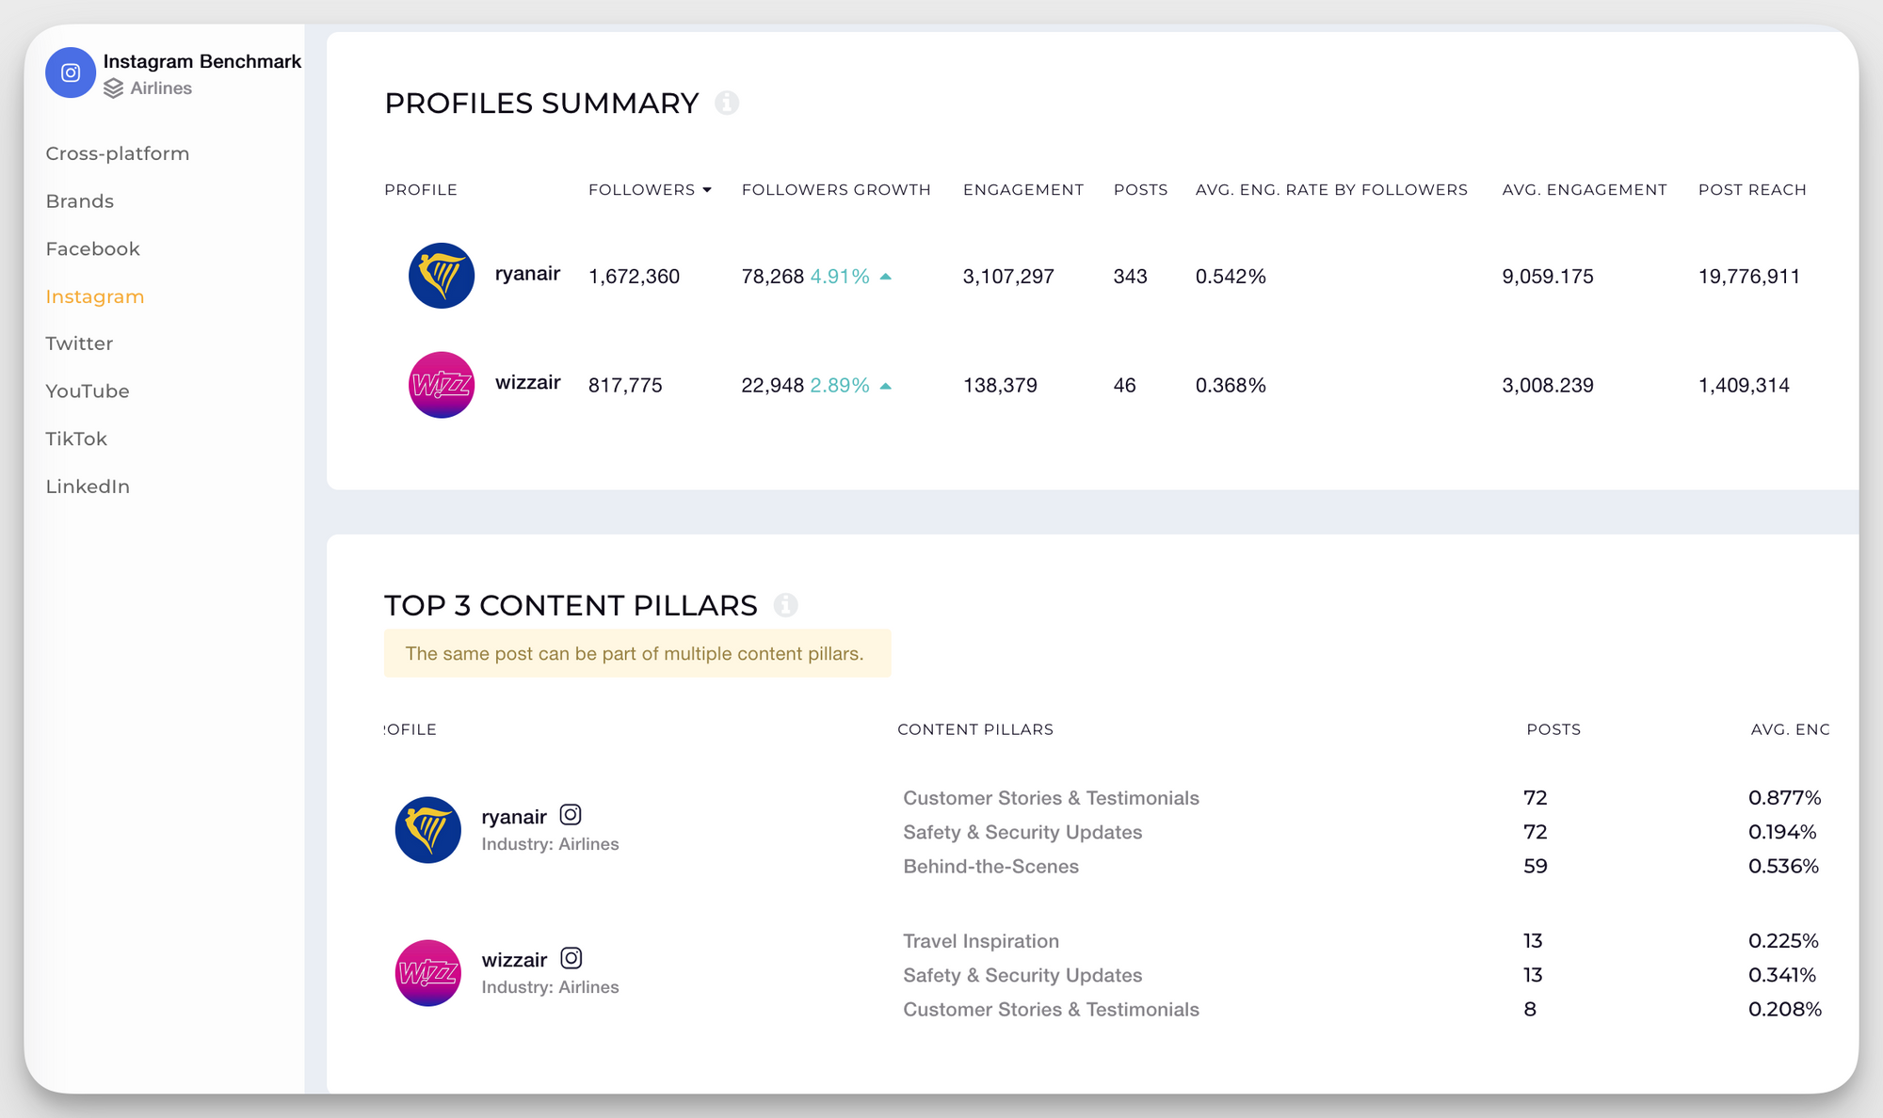Screen dimensions: 1883x1118
Task: Click wizzair Safety & Security Updates pillar
Action: coord(1022,975)
